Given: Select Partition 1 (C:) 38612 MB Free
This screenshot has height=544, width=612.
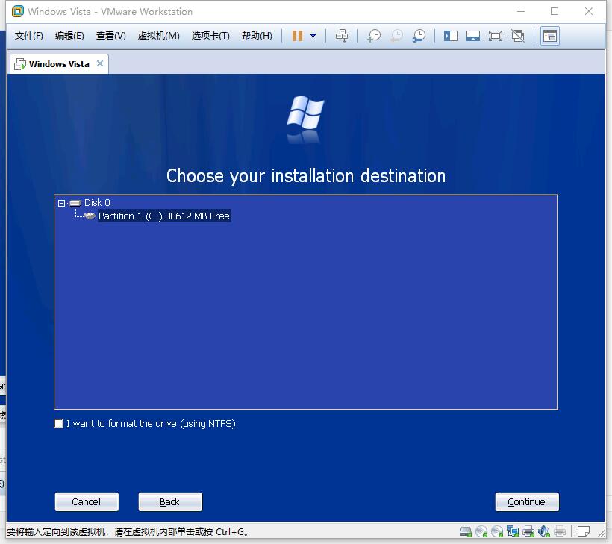Looking at the screenshot, I should [164, 216].
